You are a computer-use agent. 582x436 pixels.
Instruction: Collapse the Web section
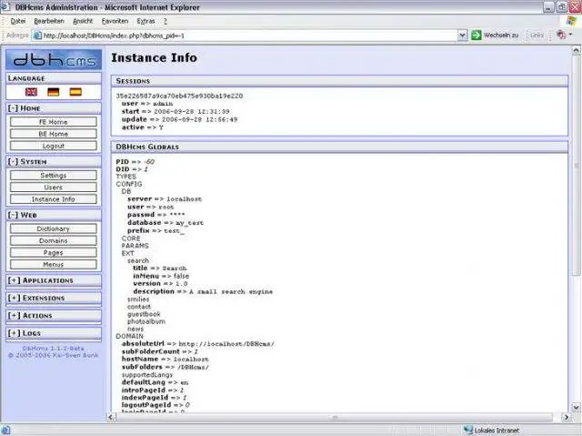tap(13, 215)
